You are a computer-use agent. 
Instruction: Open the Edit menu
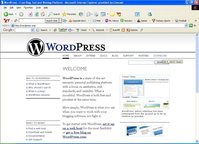point(12,8)
